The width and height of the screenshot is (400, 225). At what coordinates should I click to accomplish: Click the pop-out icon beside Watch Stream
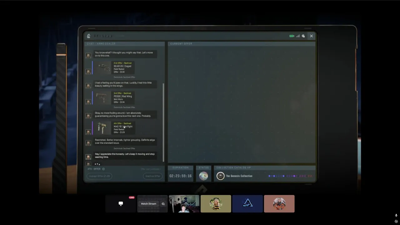(x=163, y=204)
